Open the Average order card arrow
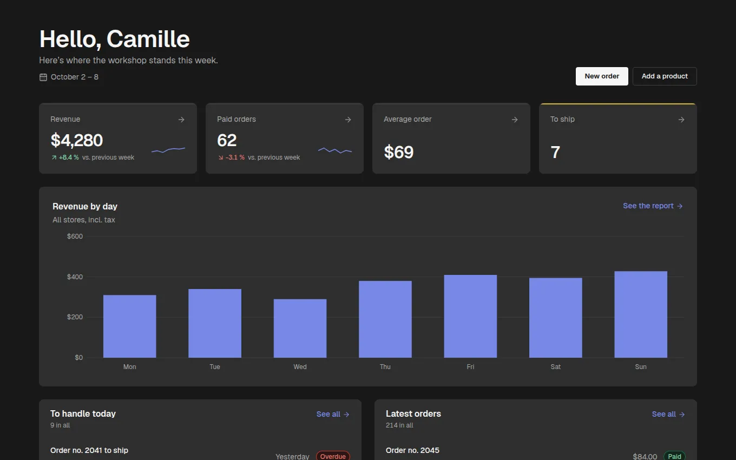736x460 pixels. click(x=515, y=120)
